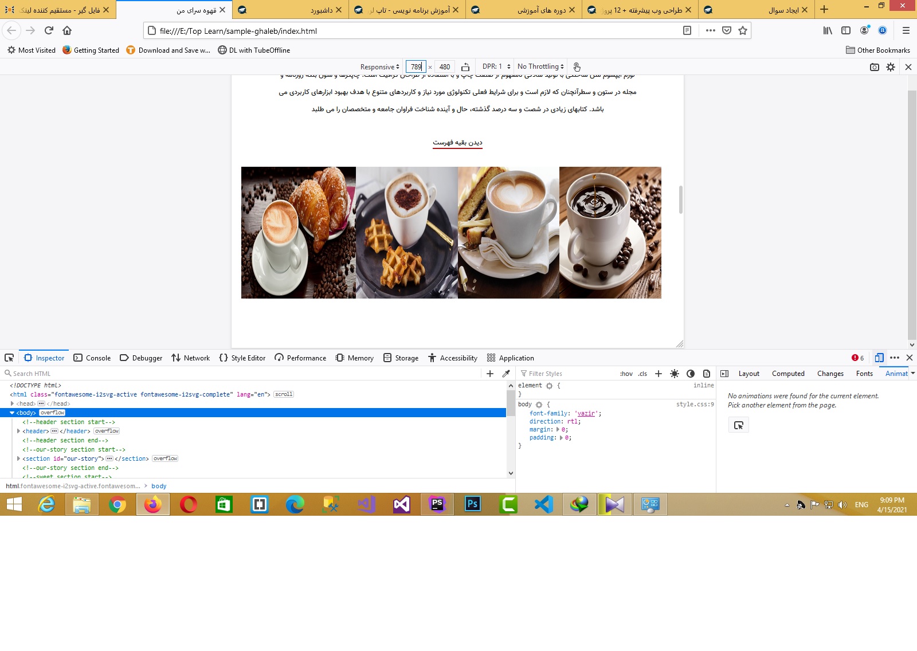Toggle touch simulation

577,67
